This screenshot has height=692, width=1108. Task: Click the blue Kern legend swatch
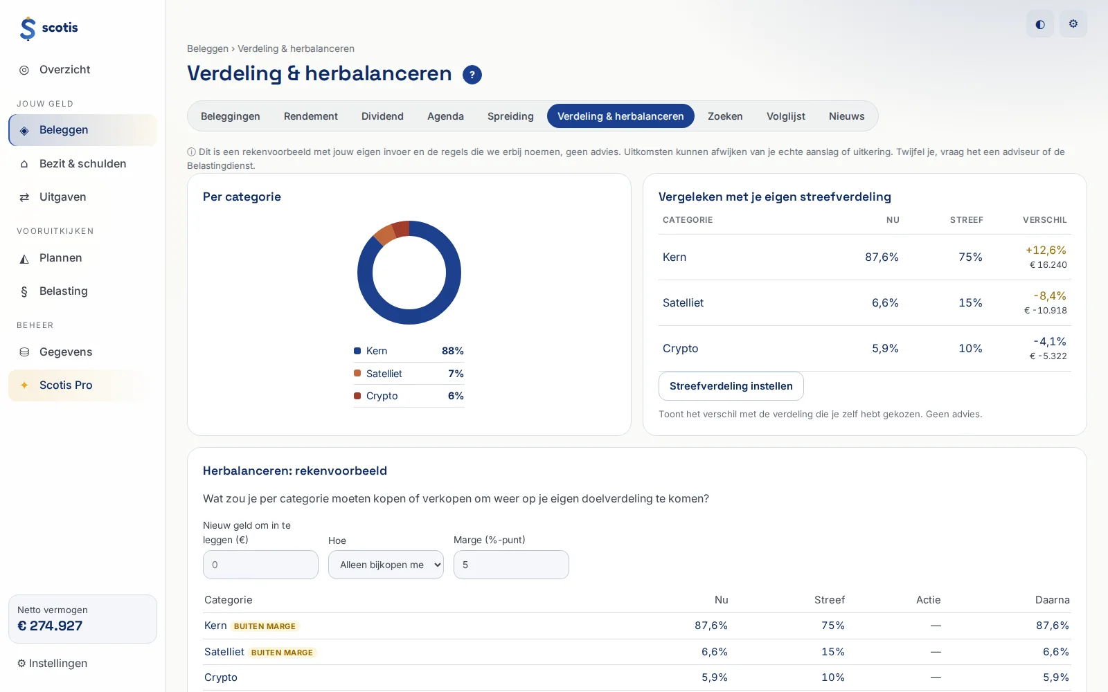(357, 351)
